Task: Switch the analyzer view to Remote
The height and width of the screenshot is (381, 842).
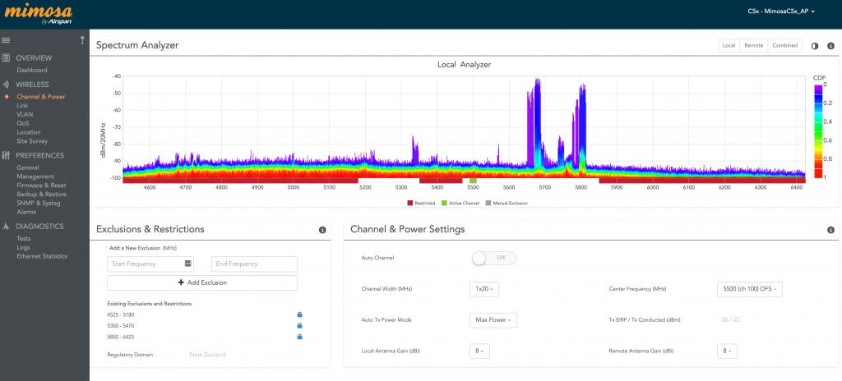Action: coord(752,46)
